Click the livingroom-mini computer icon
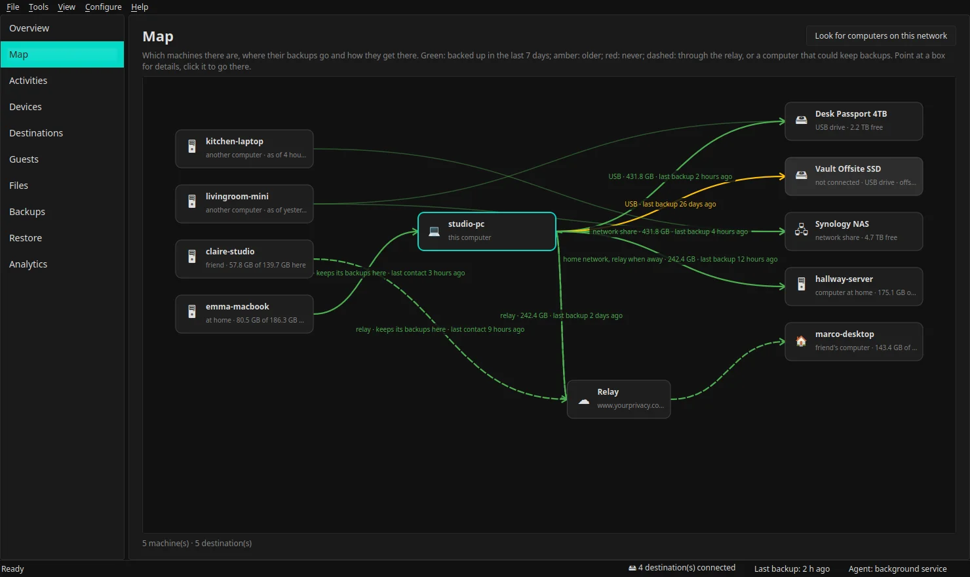The height and width of the screenshot is (577, 970). pos(192,202)
